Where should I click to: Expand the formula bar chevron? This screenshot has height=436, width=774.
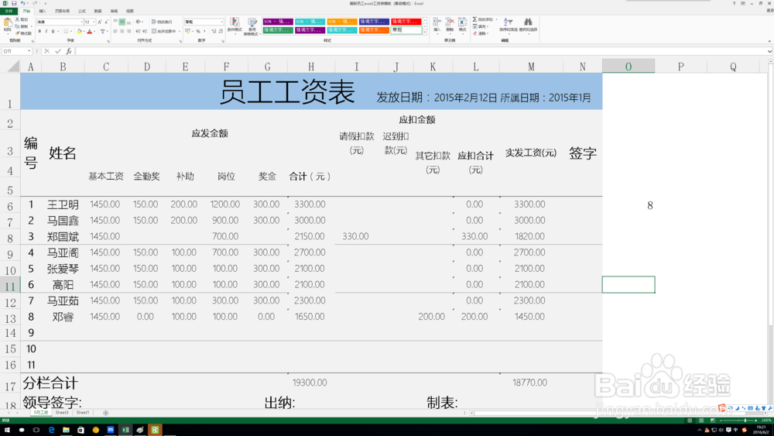(769, 51)
